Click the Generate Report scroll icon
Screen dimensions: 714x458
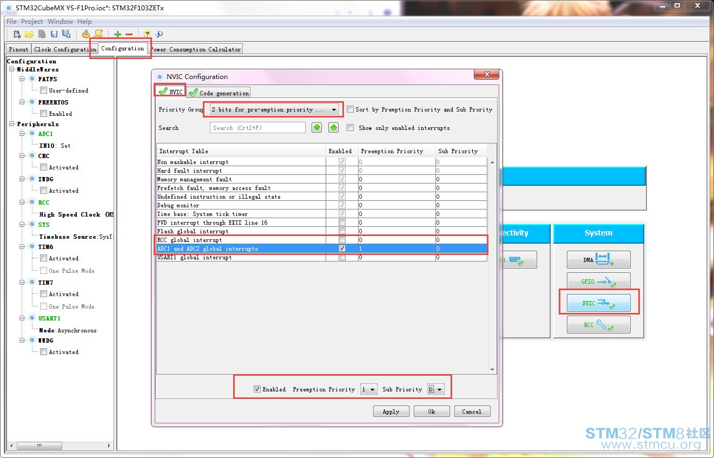(x=98, y=34)
